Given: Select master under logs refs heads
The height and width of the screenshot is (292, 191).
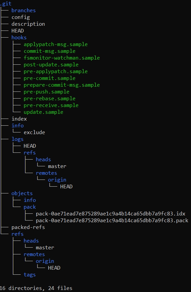Looking at the screenshot, I should (x=57, y=166).
